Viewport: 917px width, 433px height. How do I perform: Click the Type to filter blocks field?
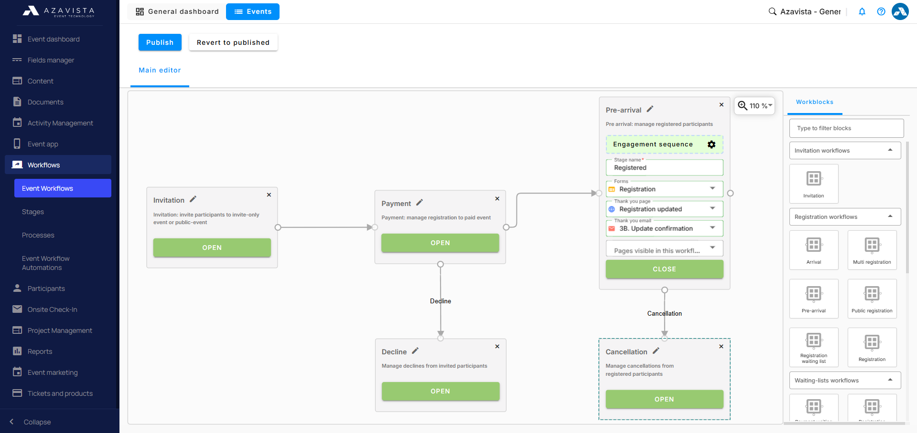click(x=846, y=128)
